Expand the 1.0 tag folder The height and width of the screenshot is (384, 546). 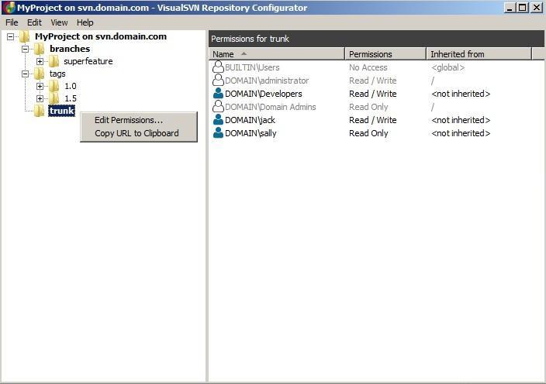click(40, 86)
